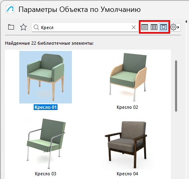Click the magnifier search icon
This screenshot has height=179, width=189.
[x=36, y=28]
